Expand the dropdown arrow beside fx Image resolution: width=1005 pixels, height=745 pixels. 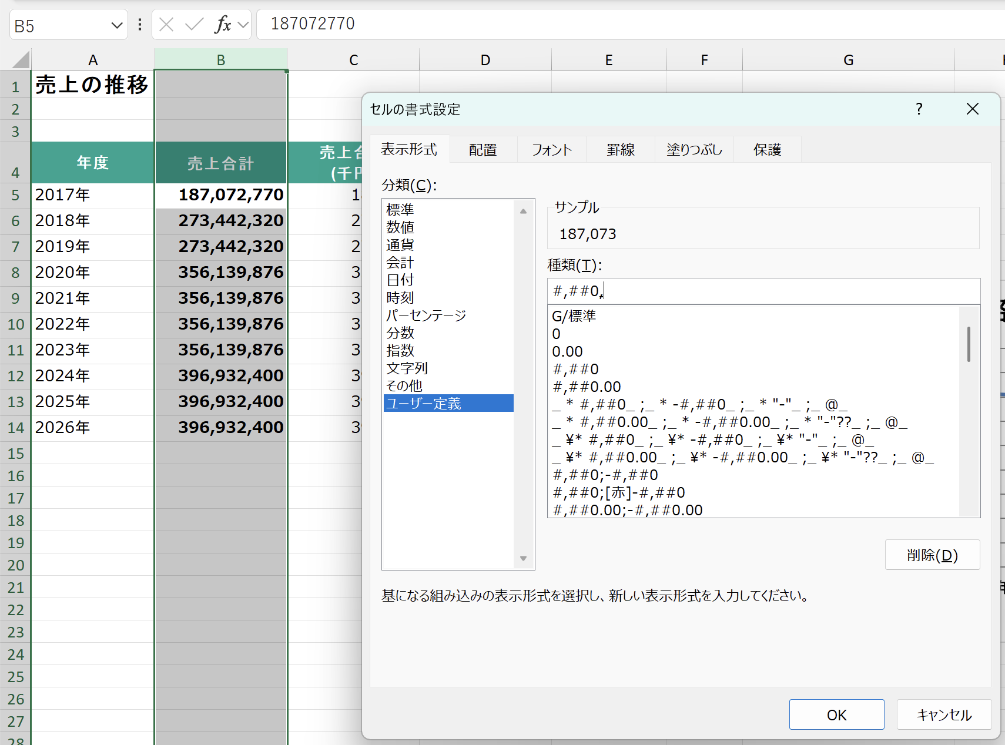pyautogui.click(x=243, y=25)
